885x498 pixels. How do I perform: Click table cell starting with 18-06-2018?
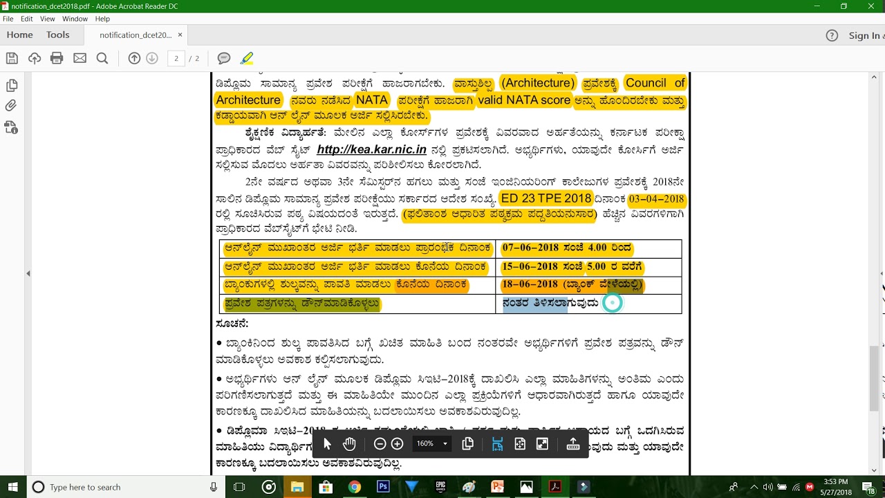(x=588, y=284)
